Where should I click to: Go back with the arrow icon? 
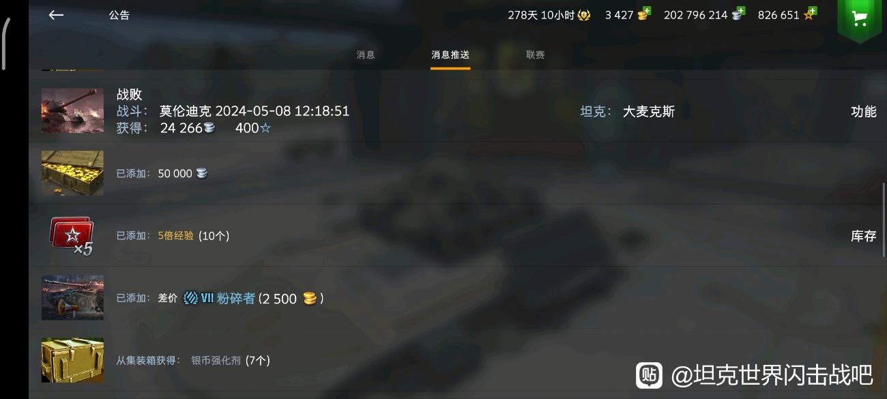[56, 15]
